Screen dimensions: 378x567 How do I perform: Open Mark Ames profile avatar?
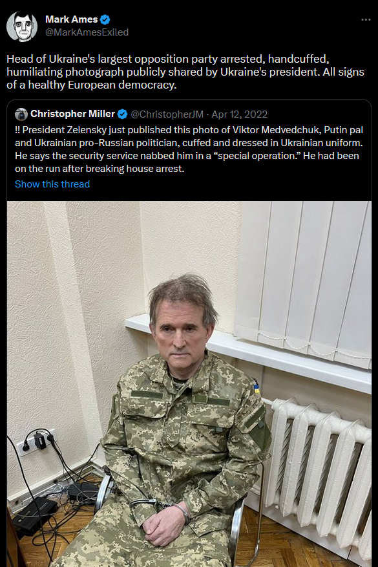22,26
